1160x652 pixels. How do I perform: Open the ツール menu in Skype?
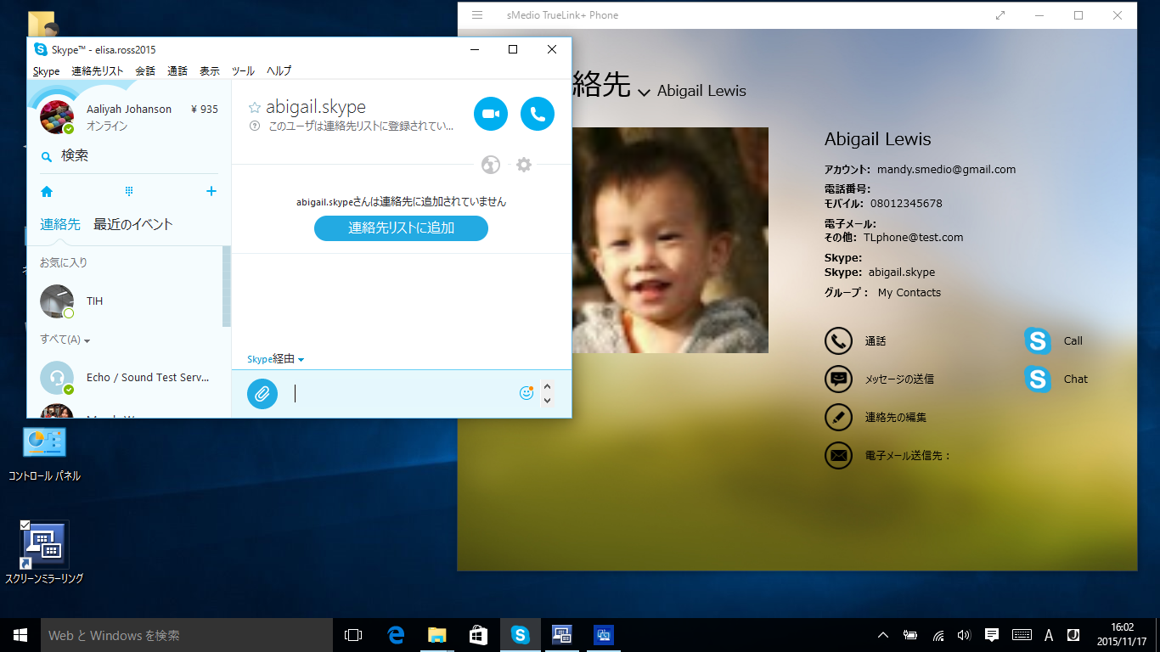point(243,71)
